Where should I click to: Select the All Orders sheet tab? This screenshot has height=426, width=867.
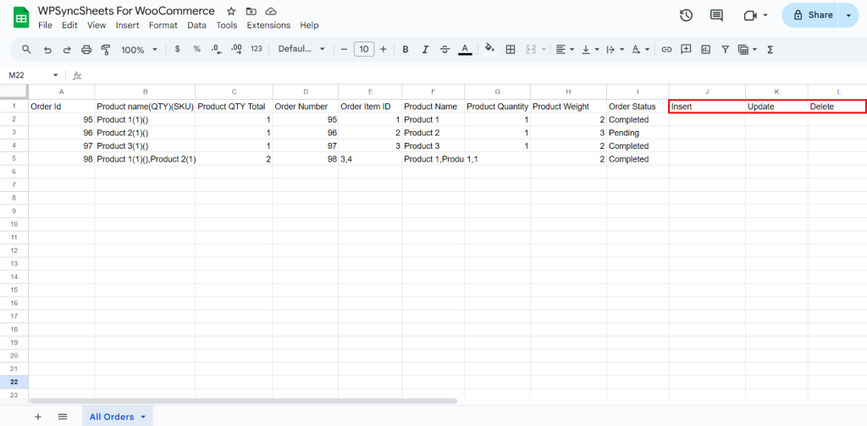(x=112, y=417)
